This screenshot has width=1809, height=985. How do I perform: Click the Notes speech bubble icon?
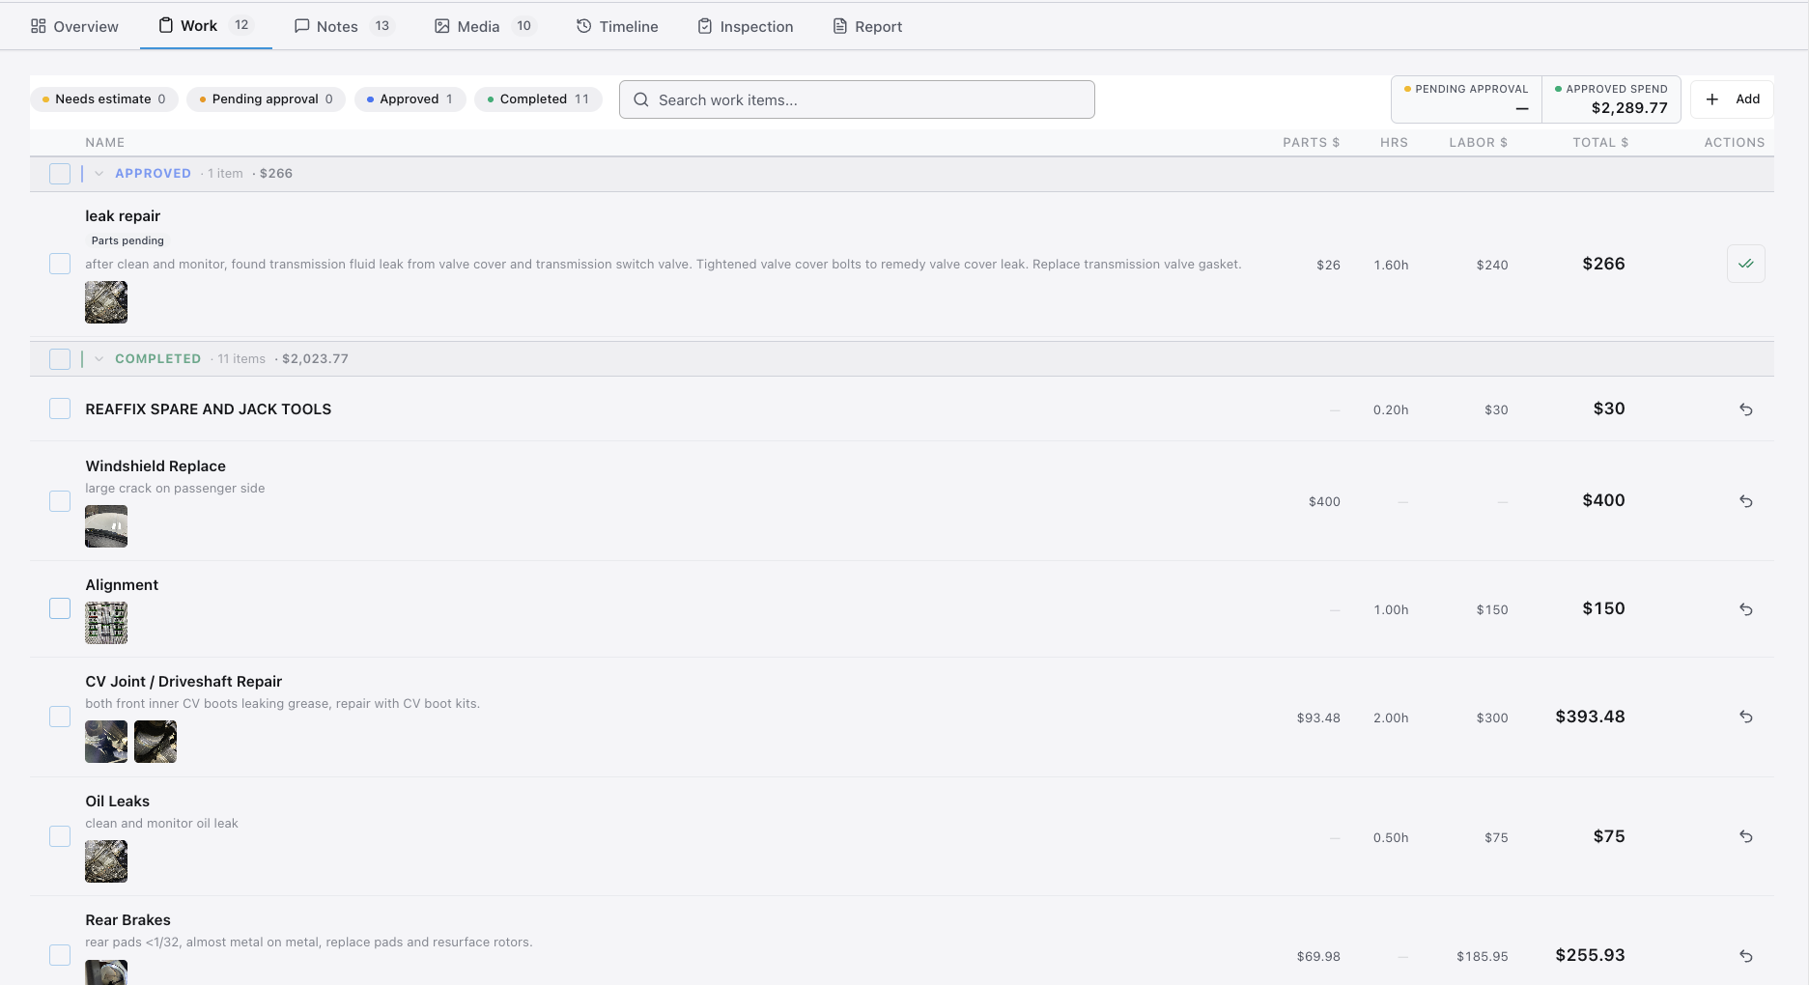point(302,26)
